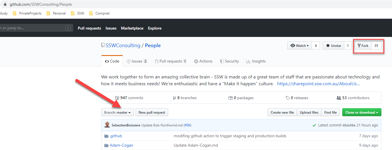Switch to the Issues tab
The height and width of the screenshot is (150, 392).
(x=137, y=61)
